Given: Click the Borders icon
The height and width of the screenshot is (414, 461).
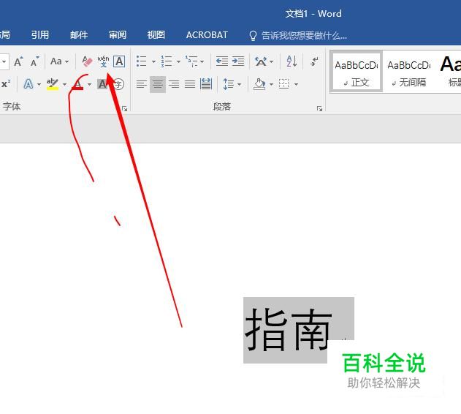Looking at the screenshot, I should pyautogui.click(x=284, y=84).
